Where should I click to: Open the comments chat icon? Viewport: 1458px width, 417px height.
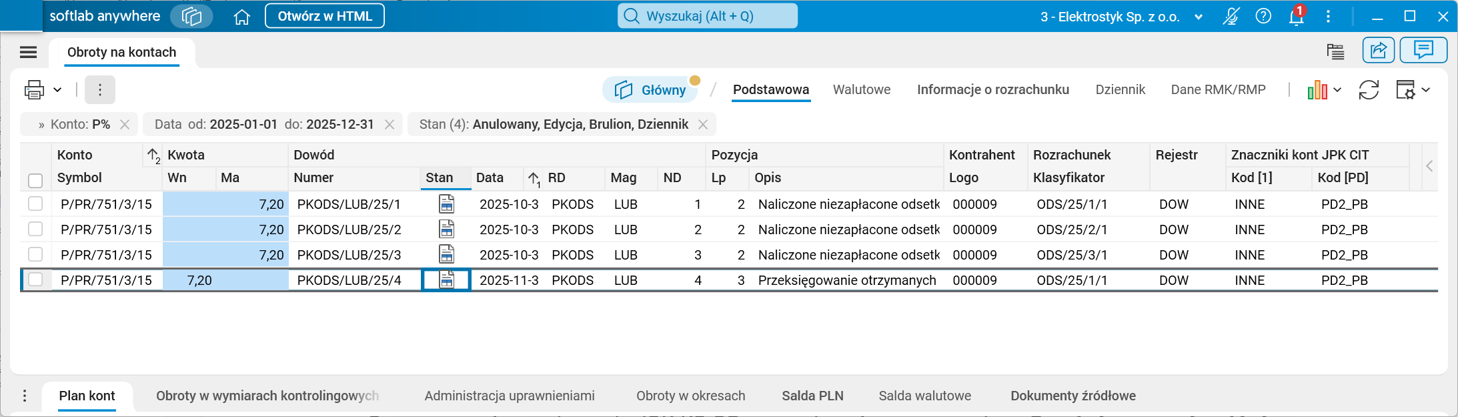(x=1423, y=50)
